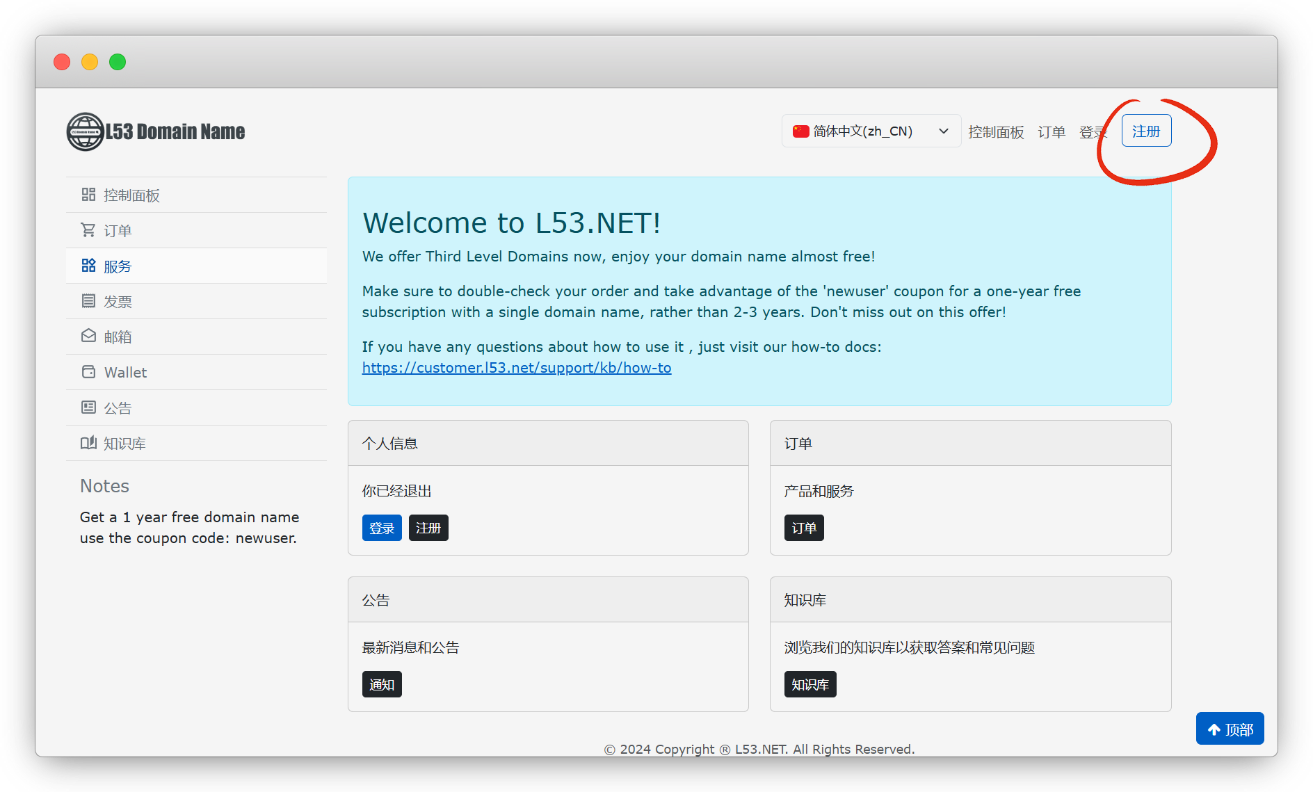1313x792 pixels.
Task: Click the shopping cart icon in sidebar
Action: click(88, 230)
